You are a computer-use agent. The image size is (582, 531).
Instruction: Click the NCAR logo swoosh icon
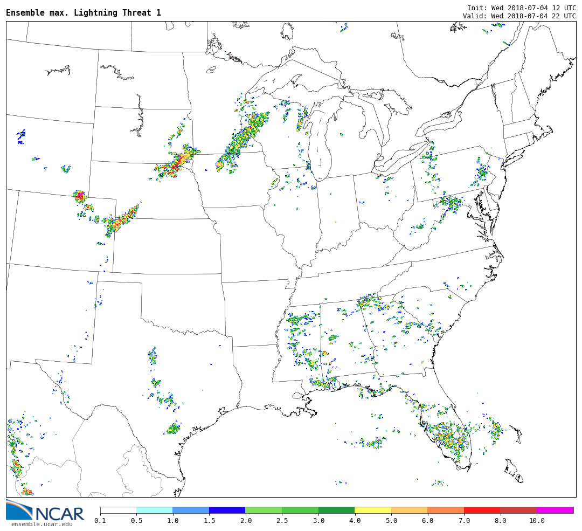tap(19, 509)
